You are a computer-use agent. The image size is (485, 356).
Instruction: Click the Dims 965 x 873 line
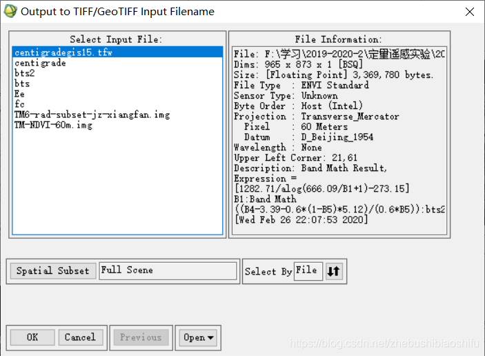pyautogui.click(x=298, y=64)
